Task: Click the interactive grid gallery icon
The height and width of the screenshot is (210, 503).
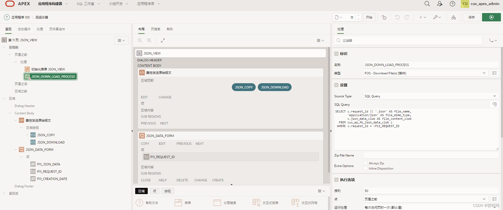Action: [296, 203]
